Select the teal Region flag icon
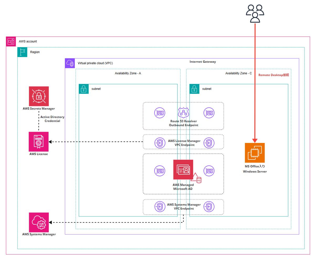Screen dimensions: 315x256 pos(22,52)
